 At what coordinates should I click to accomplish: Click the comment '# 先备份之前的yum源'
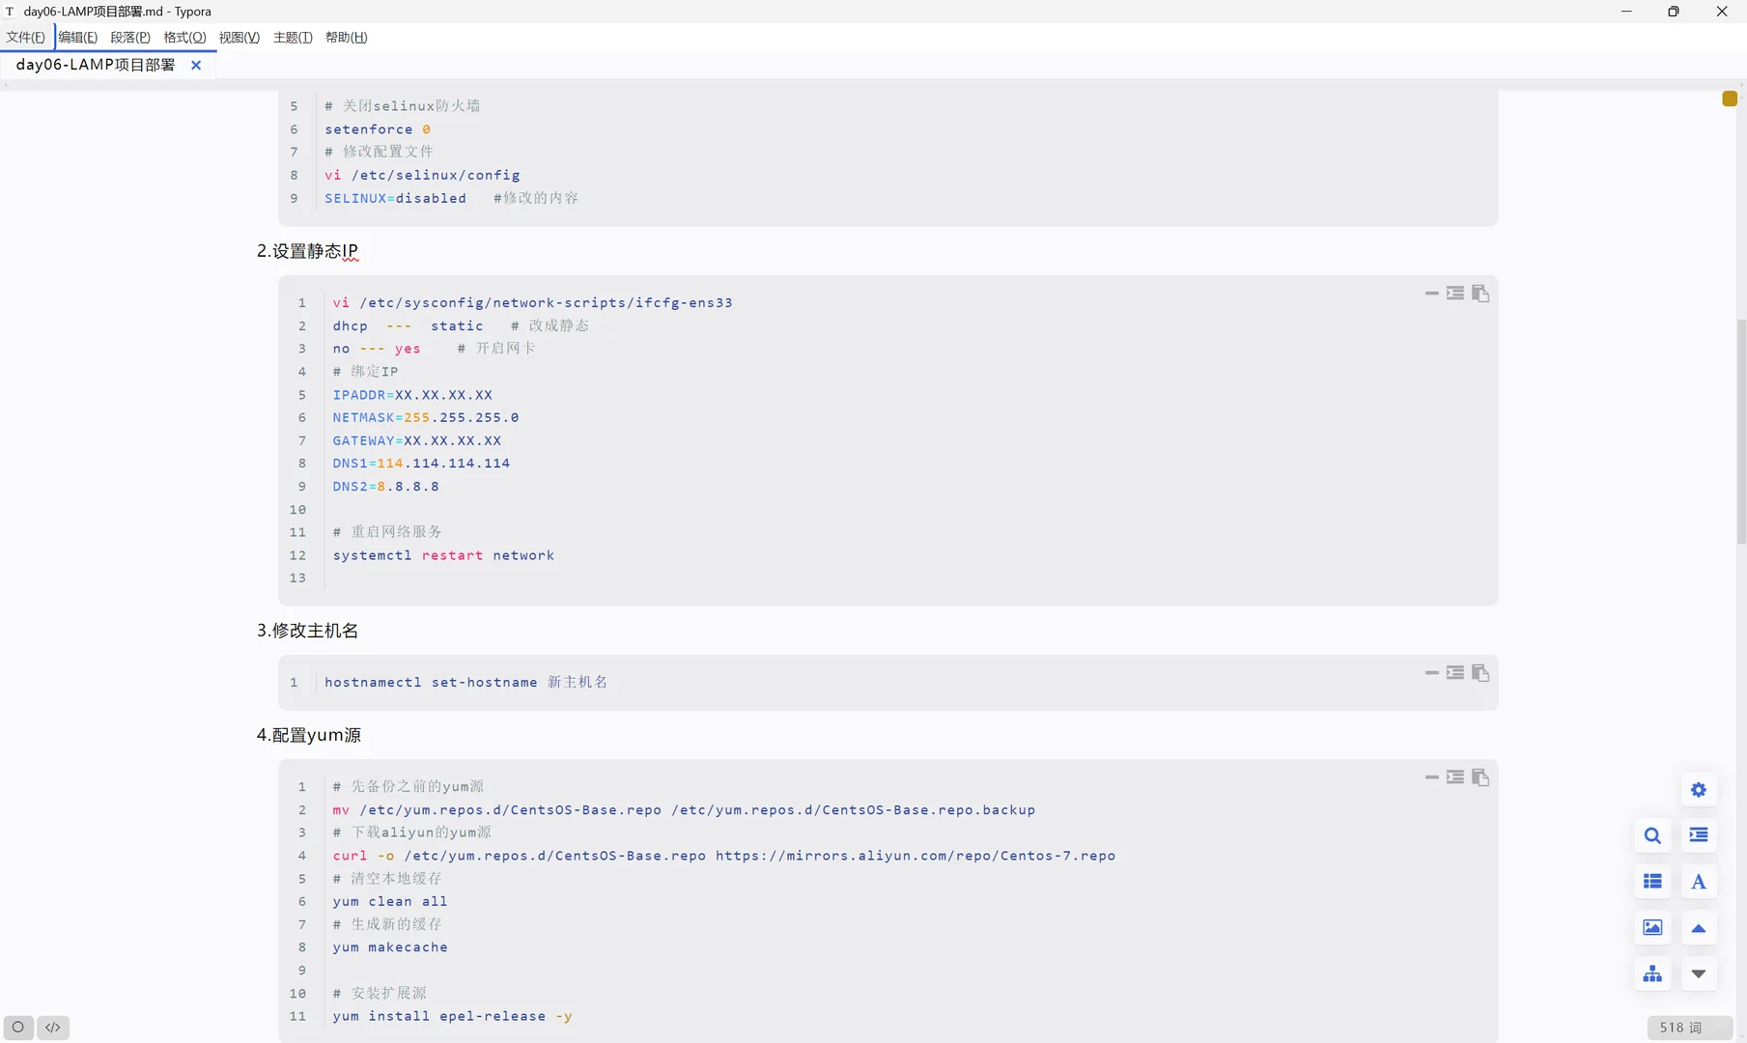[x=409, y=787]
